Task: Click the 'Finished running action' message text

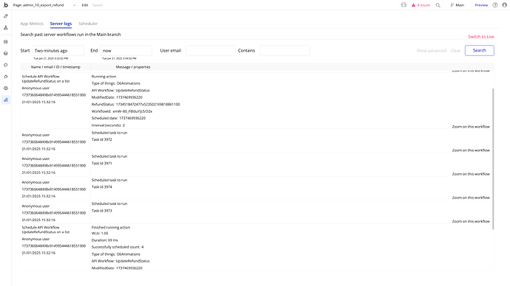Action: point(111,228)
